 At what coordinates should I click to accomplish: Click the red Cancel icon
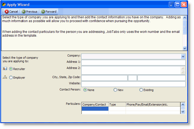coord(6,12)
